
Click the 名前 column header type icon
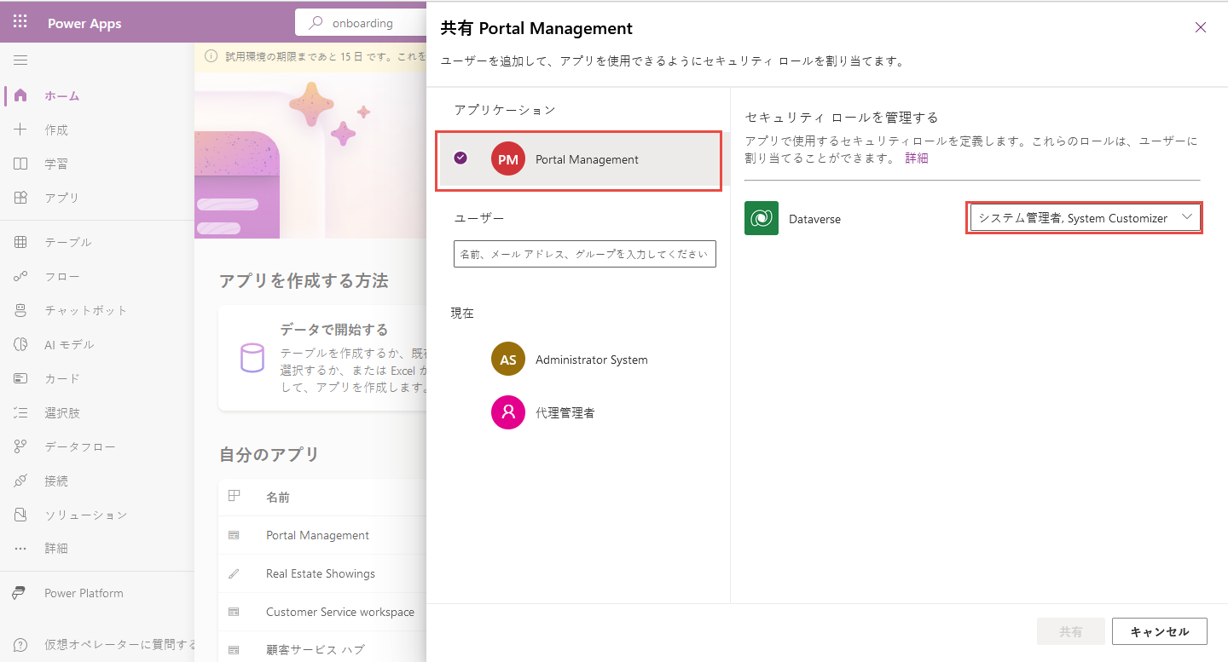pos(235,496)
